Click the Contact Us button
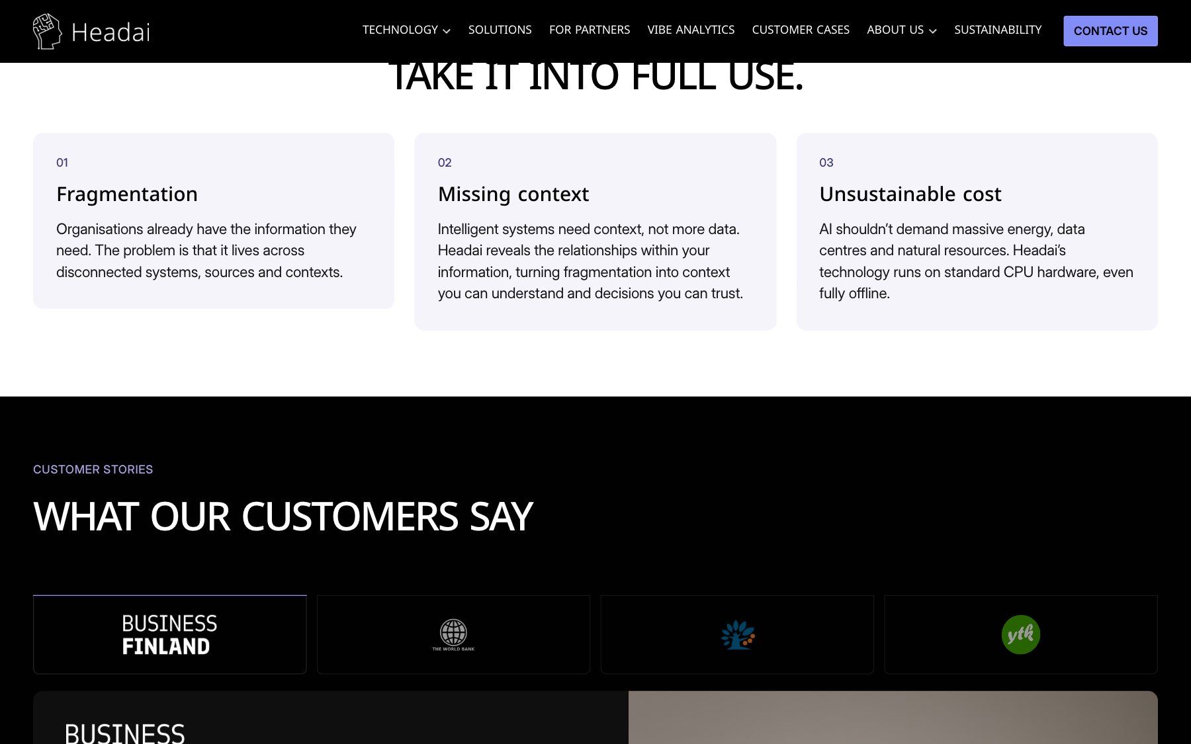The width and height of the screenshot is (1191, 744). click(x=1110, y=31)
